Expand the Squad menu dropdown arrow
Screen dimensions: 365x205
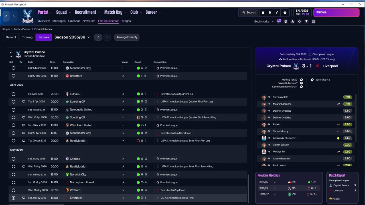pyautogui.click(x=70, y=13)
